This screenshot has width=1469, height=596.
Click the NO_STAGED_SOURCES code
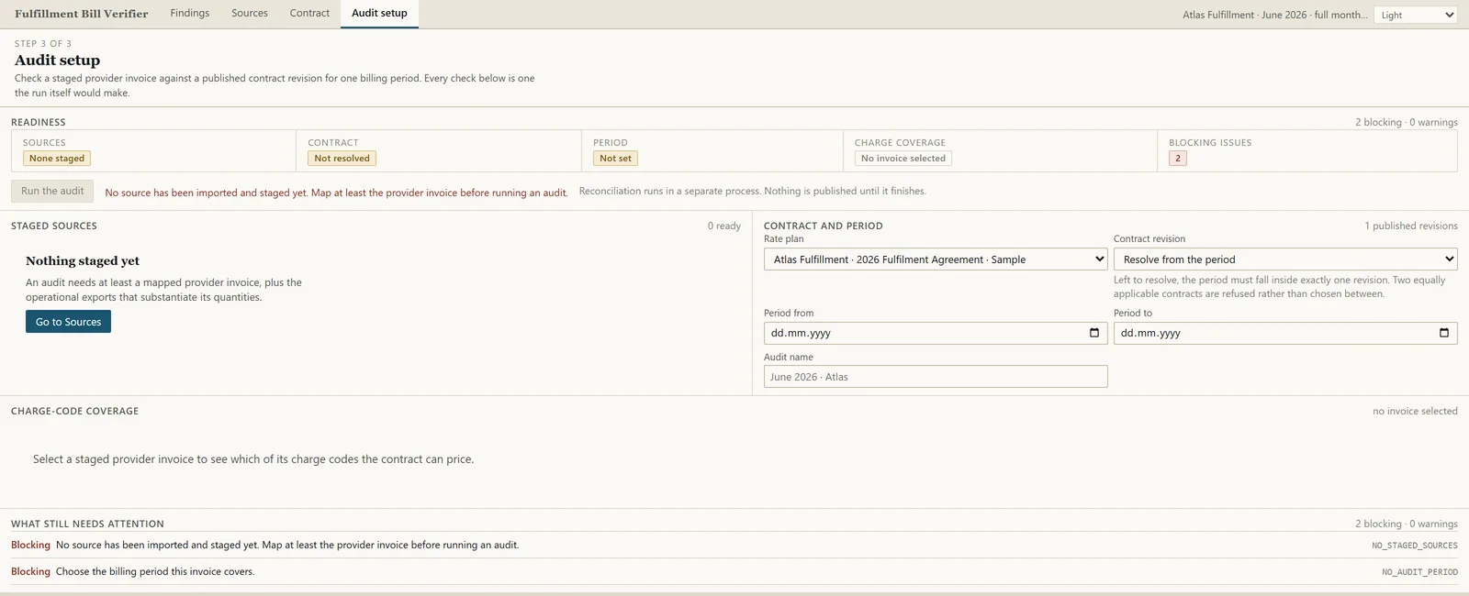click(1415, 546)
